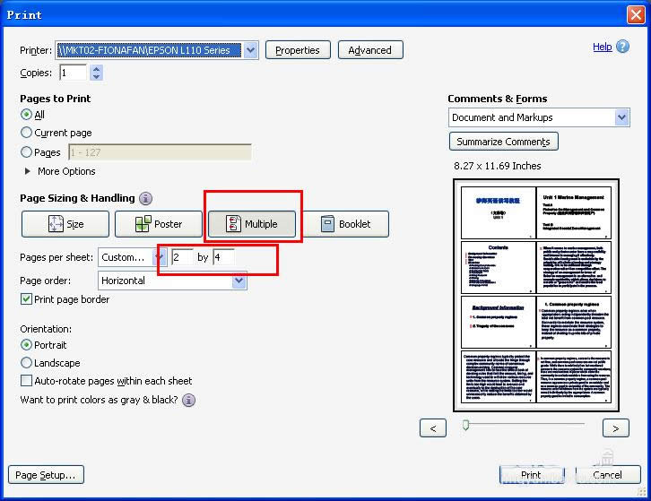The width and height of the screenshot is (651, 501).
Task: Open the Page order dropdown
Action: click(x=239, y=281)
